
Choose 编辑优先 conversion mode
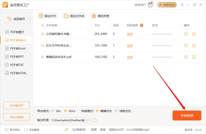tap(97, 111)
